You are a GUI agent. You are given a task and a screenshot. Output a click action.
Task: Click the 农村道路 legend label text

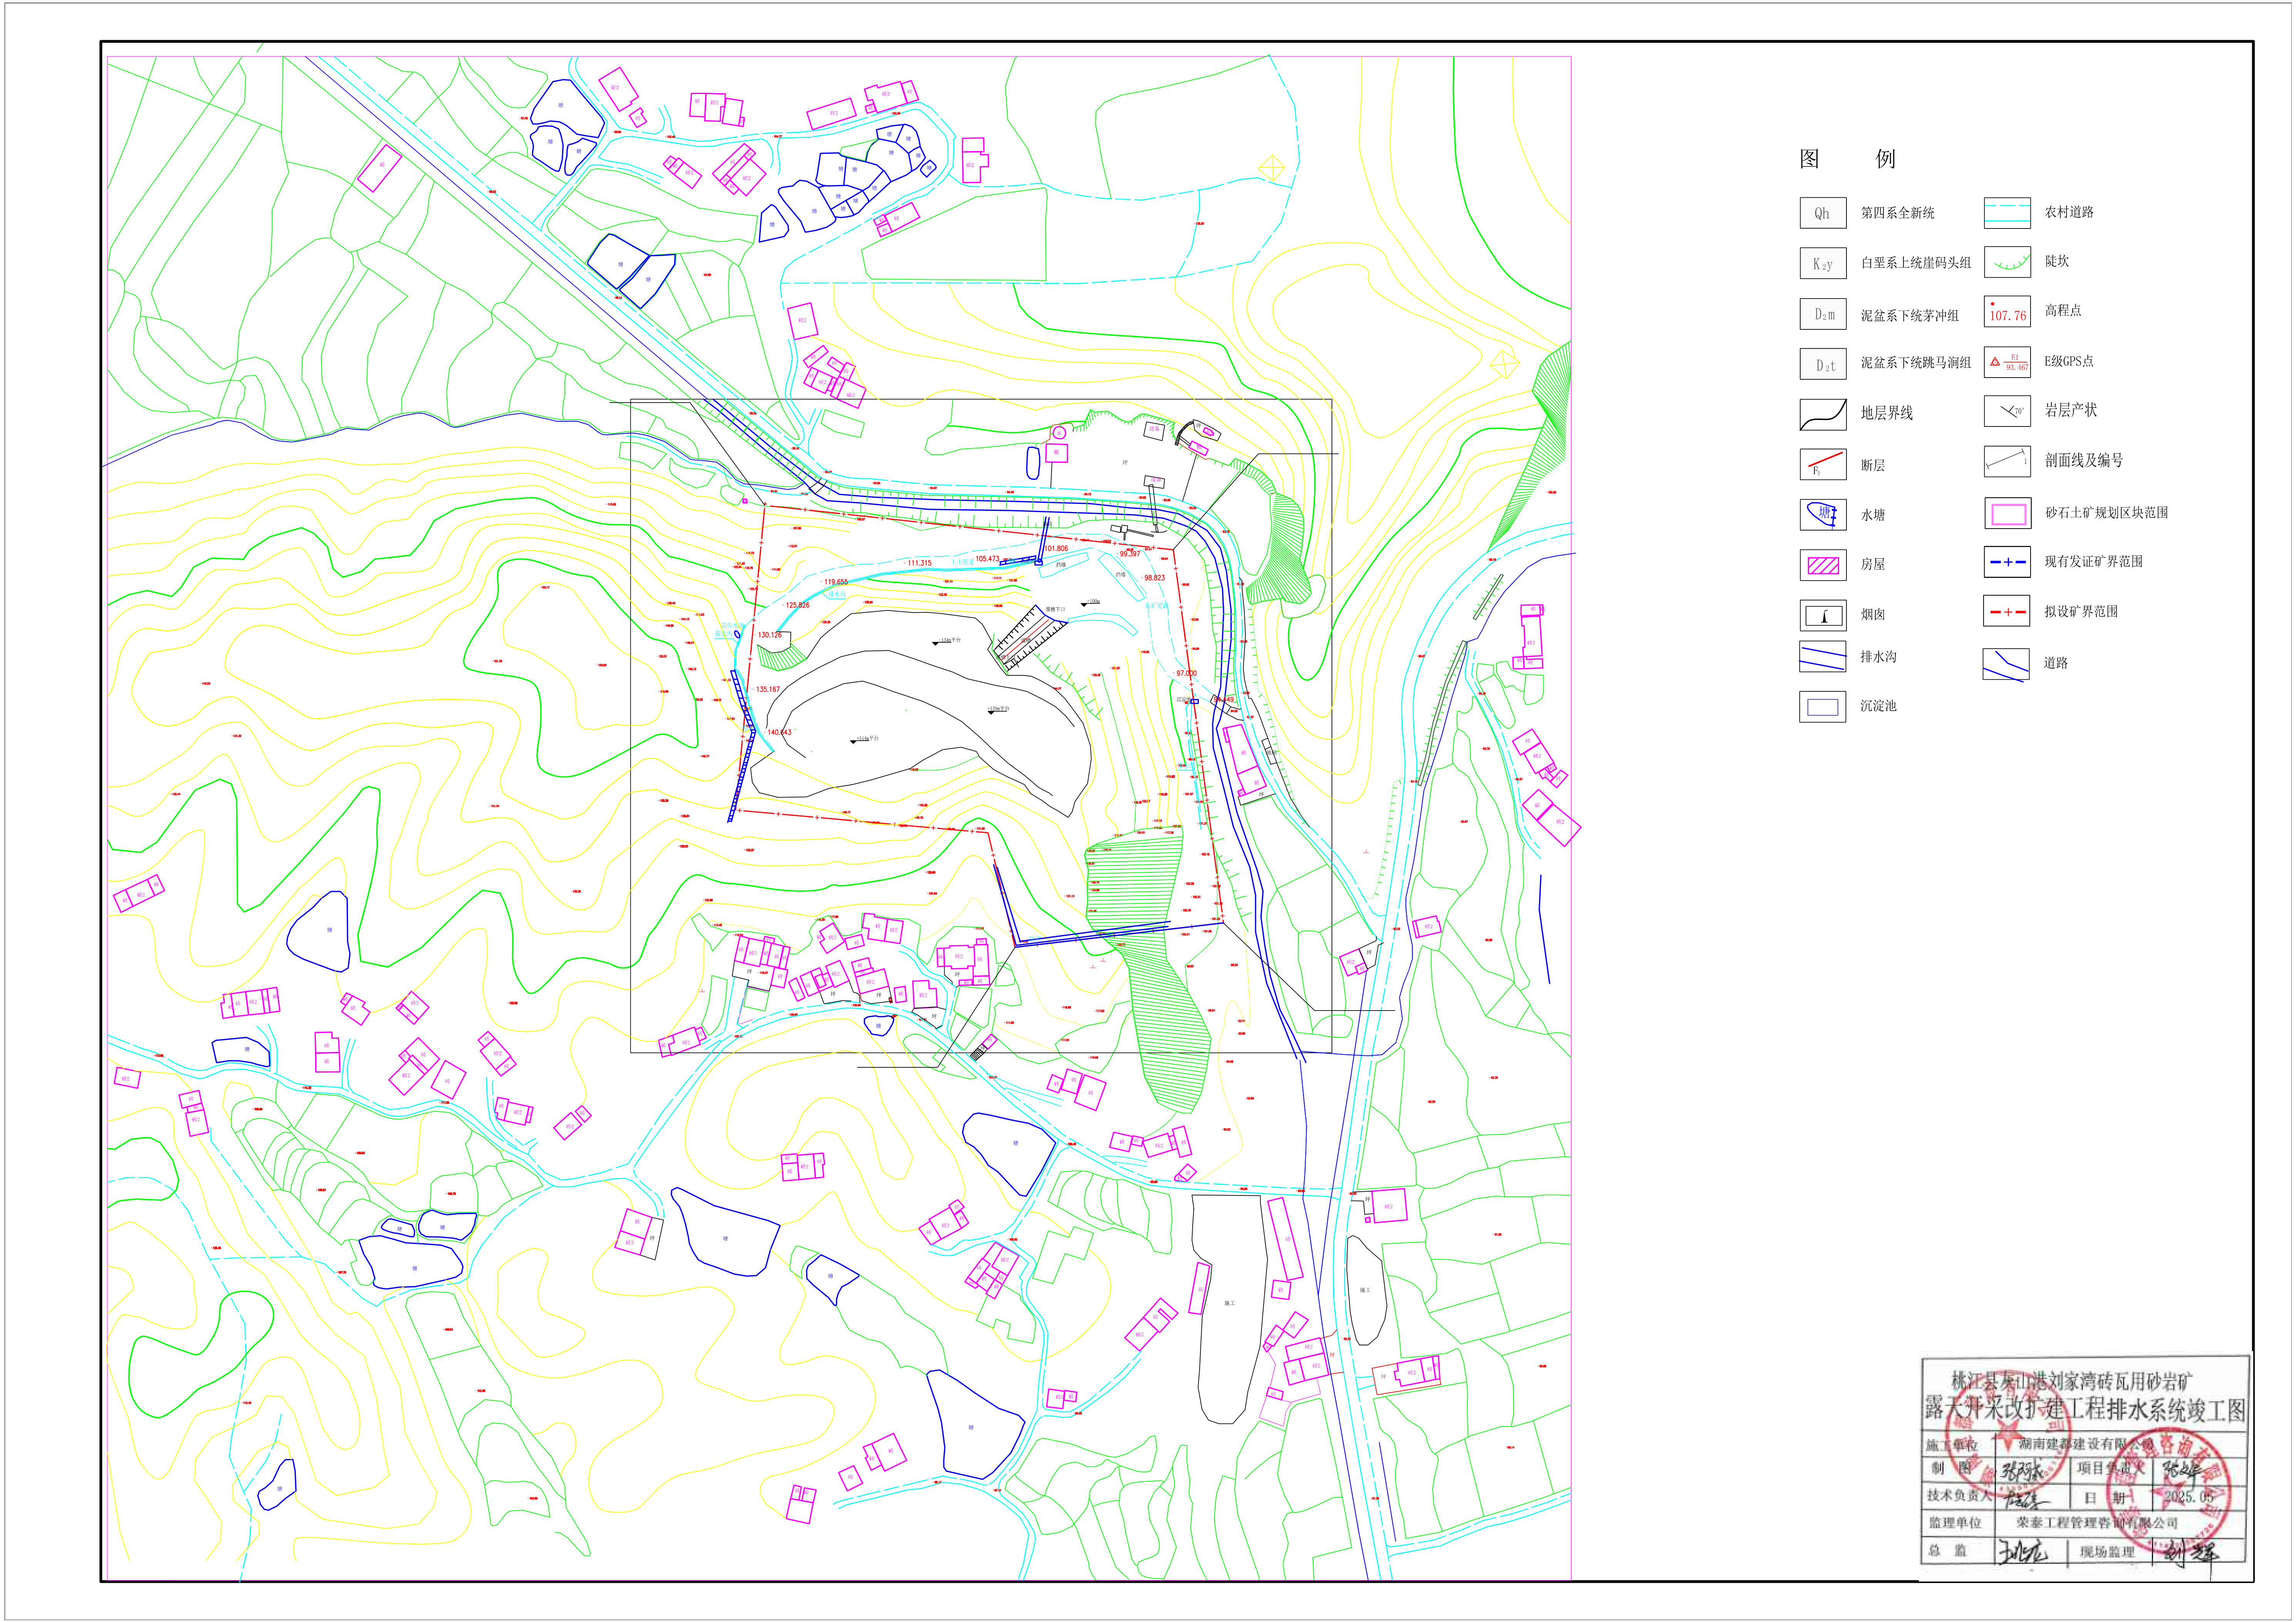pyautogui.click(x=2069, y=212)
